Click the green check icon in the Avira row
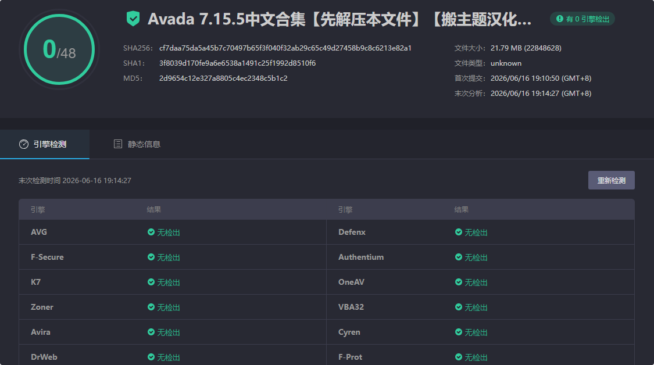The image size is (654, 365). point(151,332)
